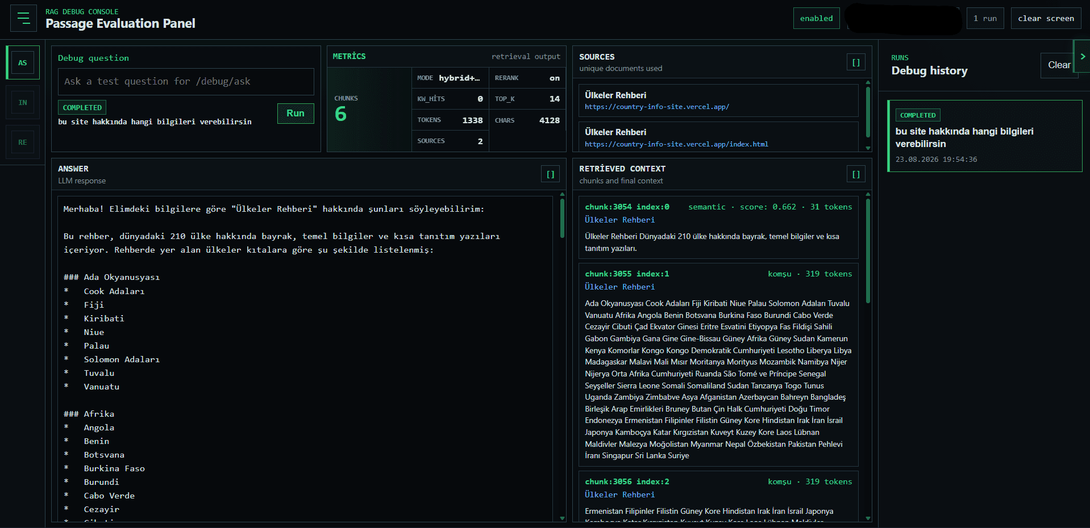1090x528 pixels.
Task: Expand the Sources panel with bracket icon
Action: [x=856, y=62]
